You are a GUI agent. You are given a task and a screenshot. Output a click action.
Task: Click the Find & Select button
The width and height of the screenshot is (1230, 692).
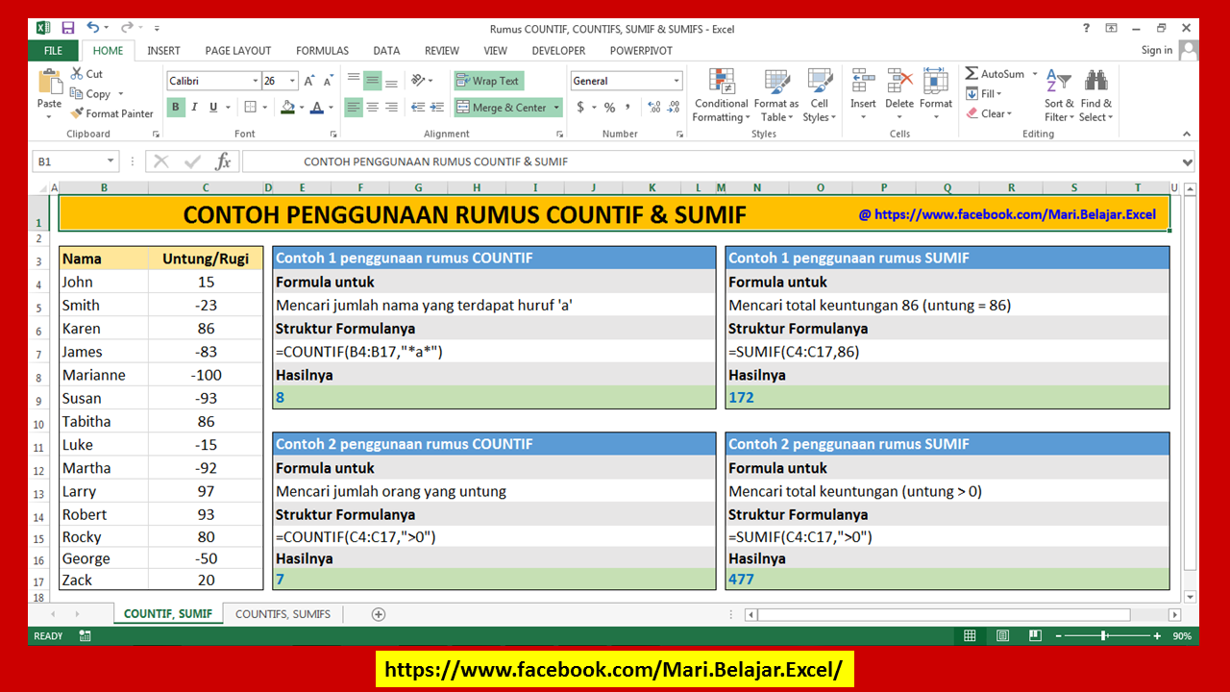pyautogui.click(x=1095, y=96)
